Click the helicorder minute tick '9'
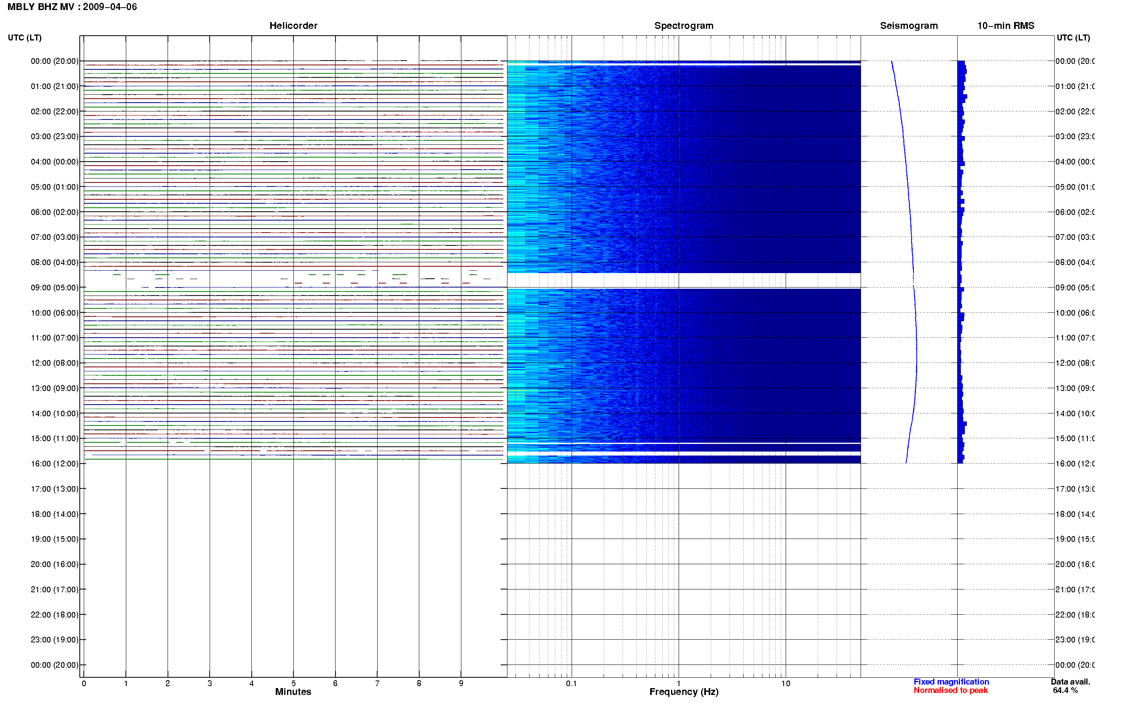 pos(461,684)
